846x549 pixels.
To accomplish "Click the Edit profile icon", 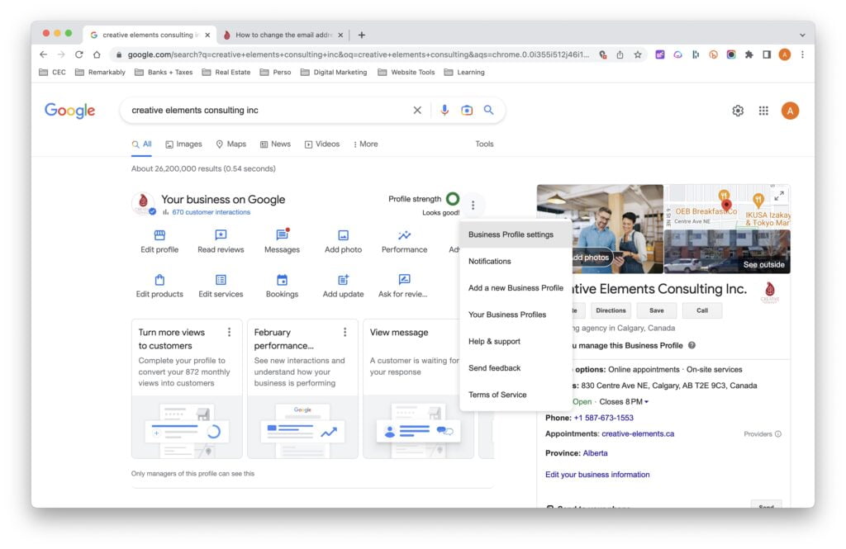I will pyautogui.click(x=159, y=235).
